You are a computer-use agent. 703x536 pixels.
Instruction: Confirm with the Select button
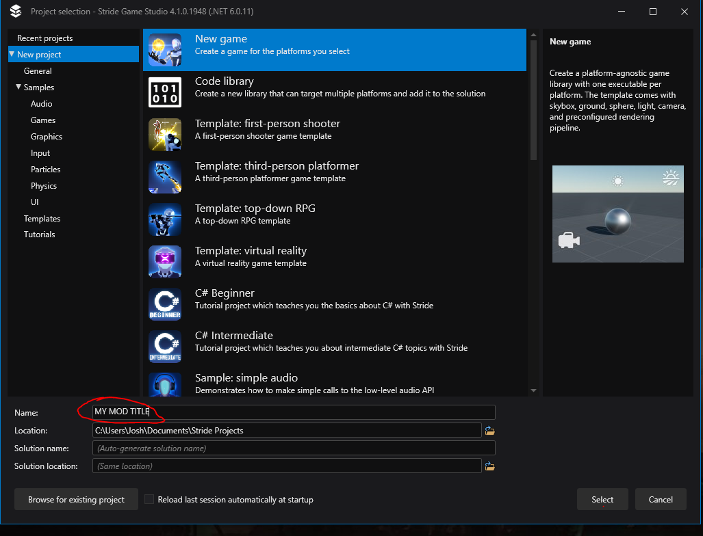pyautogui.click(x=602, y=499)
